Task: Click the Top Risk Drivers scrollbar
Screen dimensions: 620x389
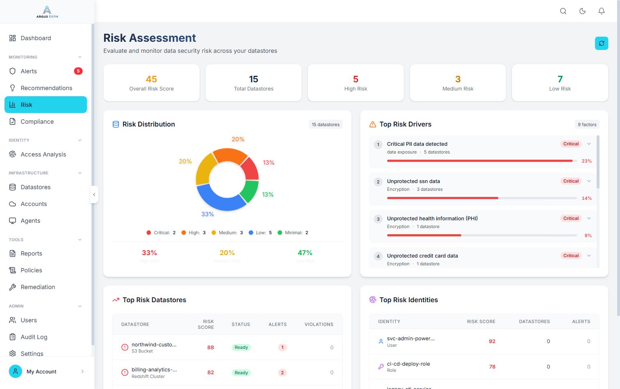Action: (598, 162)
